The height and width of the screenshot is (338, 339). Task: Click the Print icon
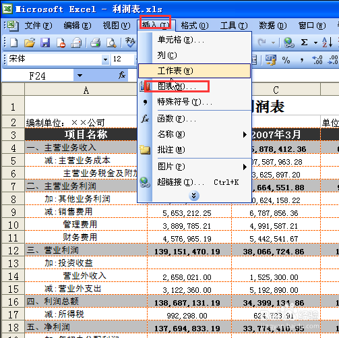point(76,43)
